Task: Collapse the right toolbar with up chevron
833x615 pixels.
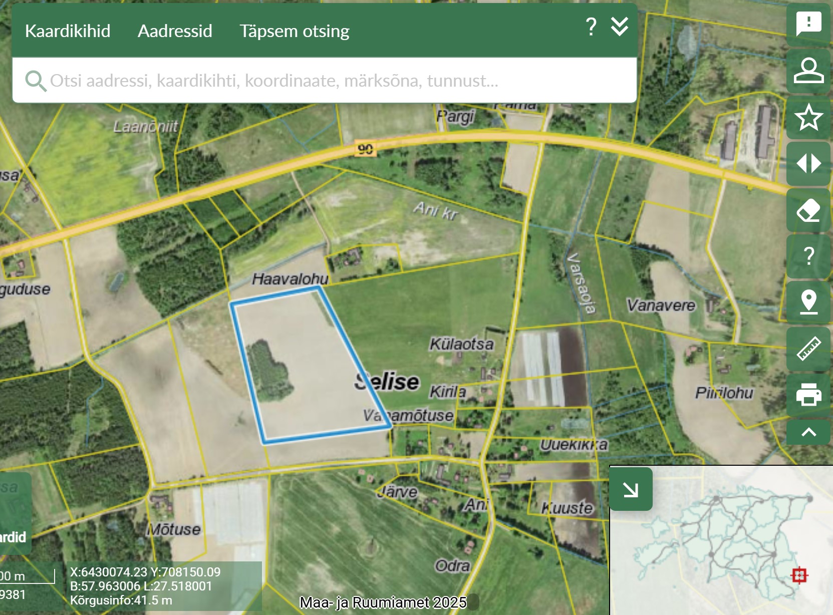Action: point(808,432)
